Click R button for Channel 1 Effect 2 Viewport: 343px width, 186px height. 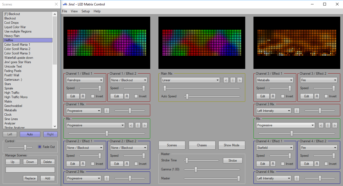(127, 96)
